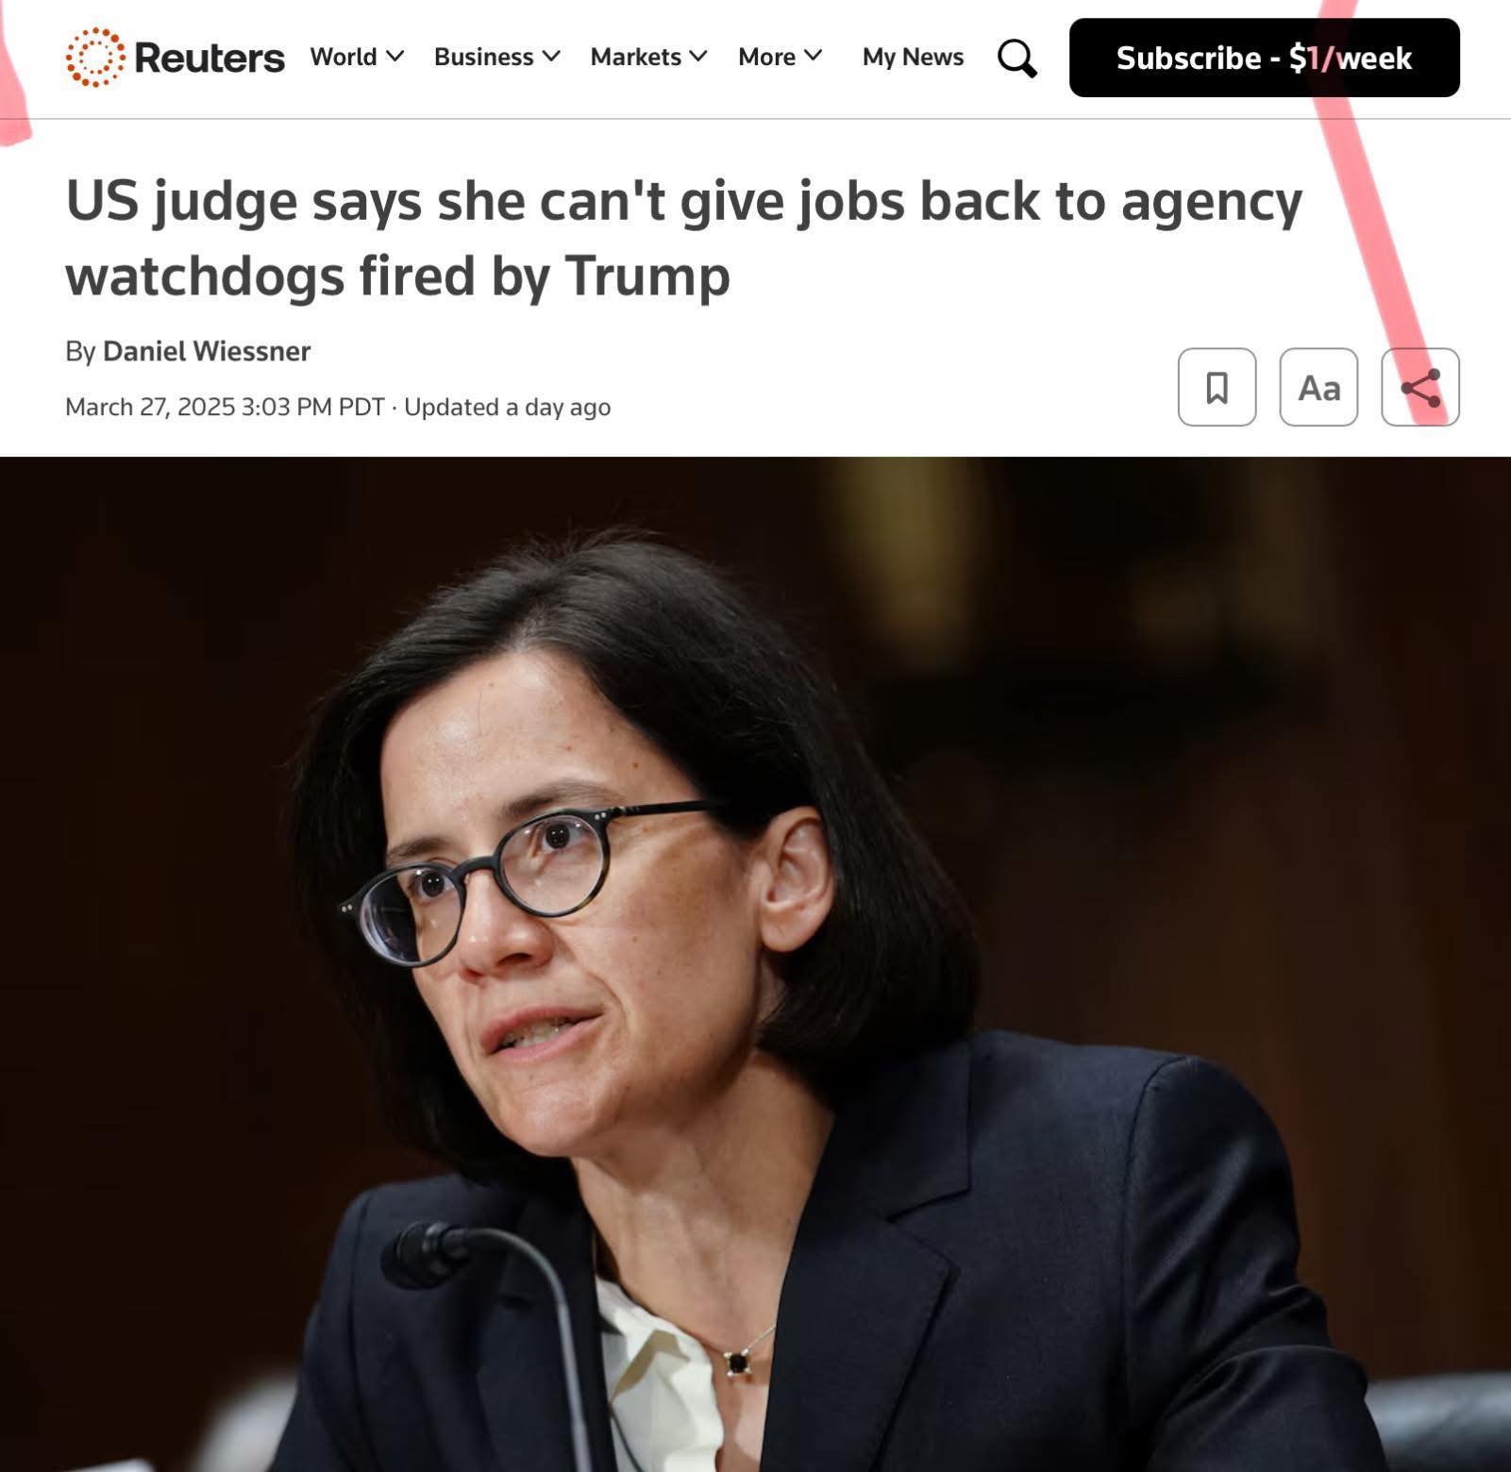This screenshot has width=1511, height=1472.
Task: Select the Business navigation label
Action: pos(483,58)
